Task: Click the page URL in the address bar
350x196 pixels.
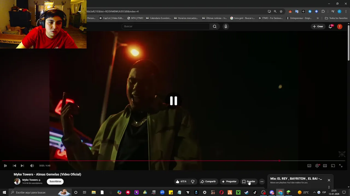Action: (113, 11)
